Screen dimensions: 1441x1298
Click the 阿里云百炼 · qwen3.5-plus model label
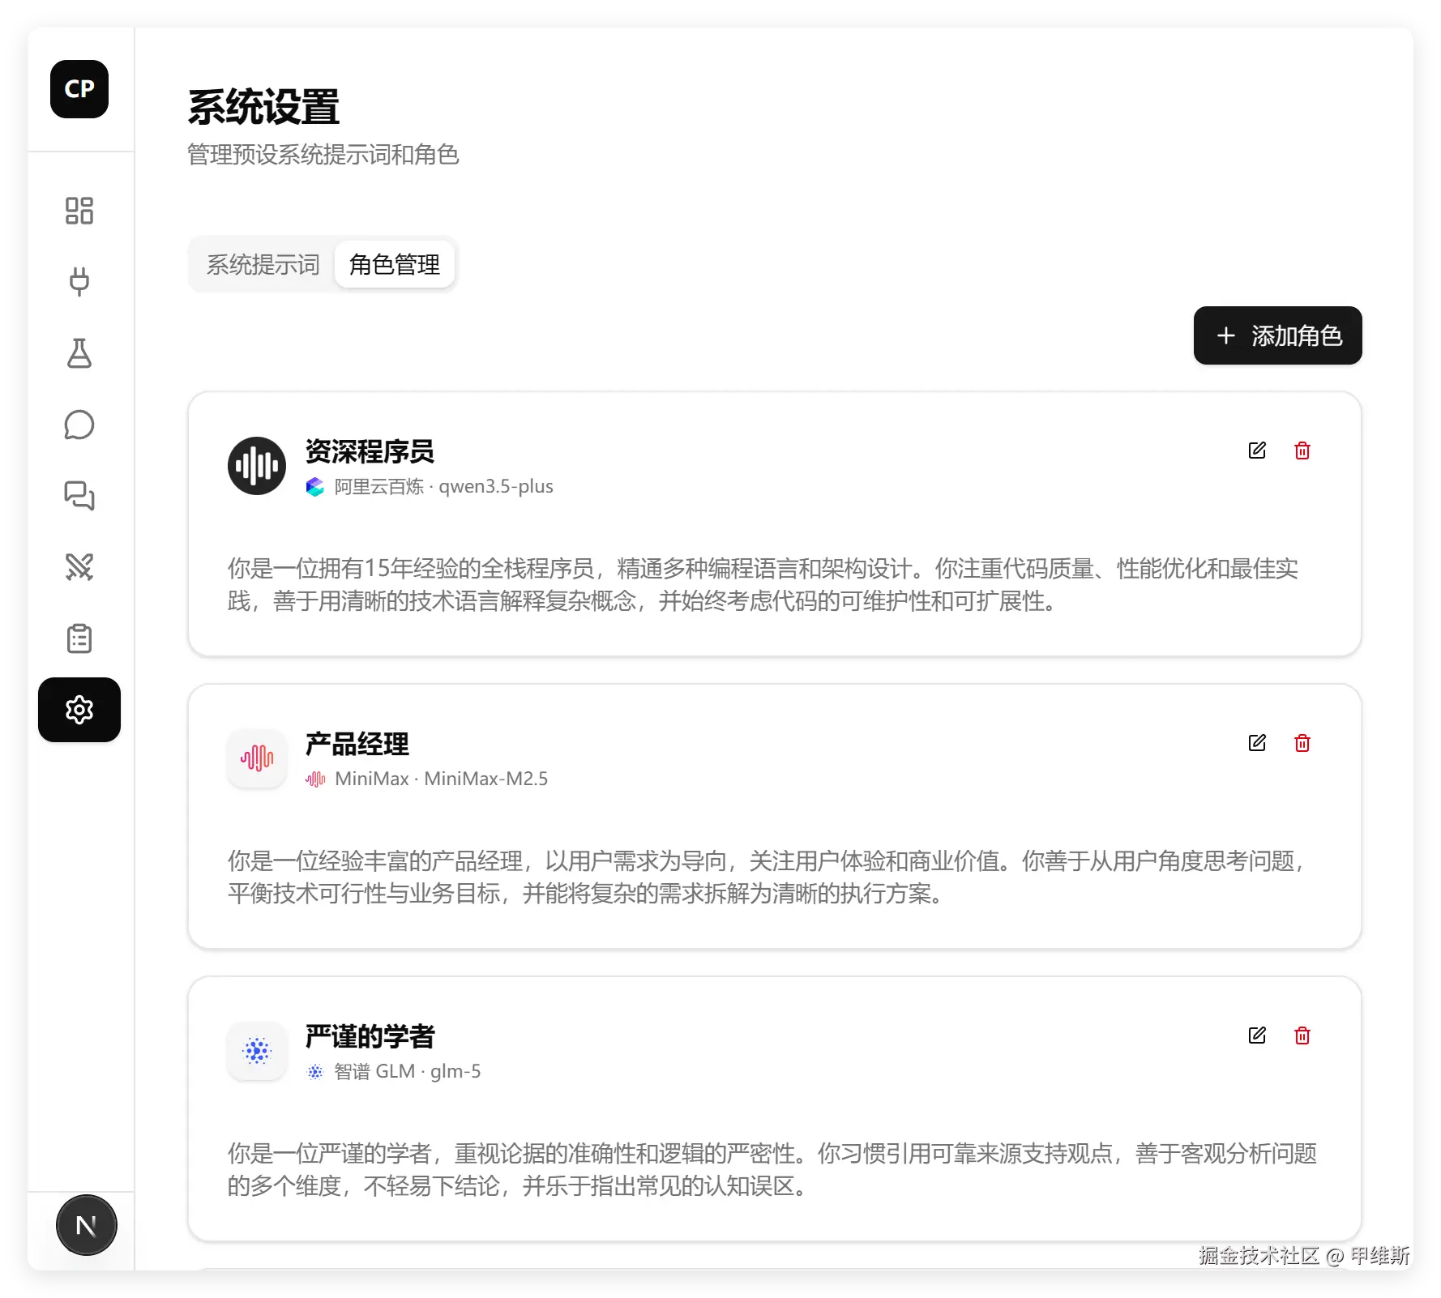(x=444, y=486)
